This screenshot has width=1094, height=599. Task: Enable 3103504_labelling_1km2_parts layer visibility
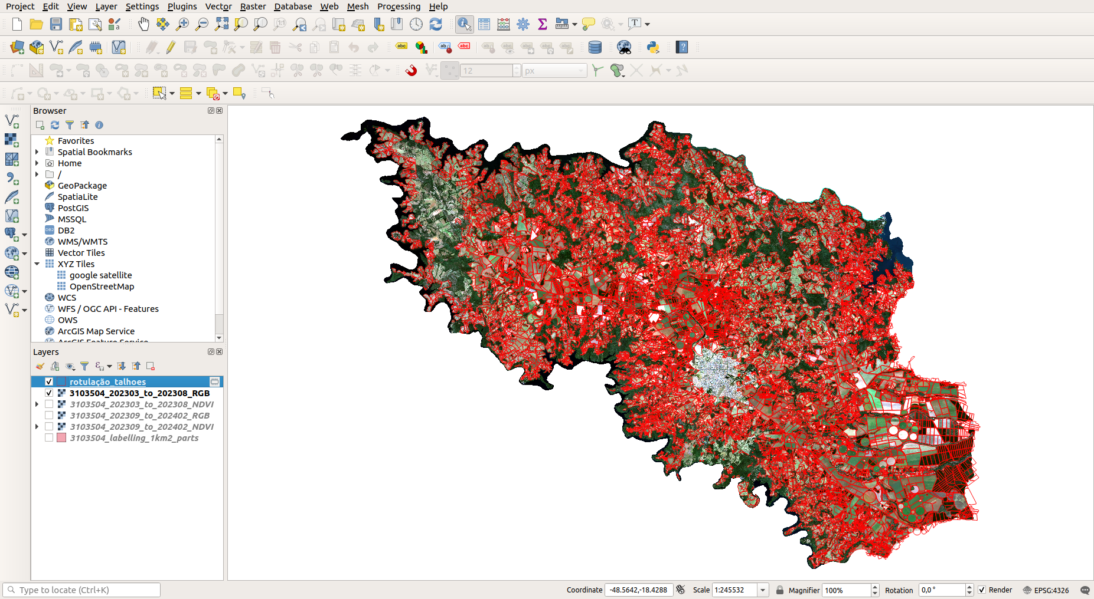tap(49, 438)
